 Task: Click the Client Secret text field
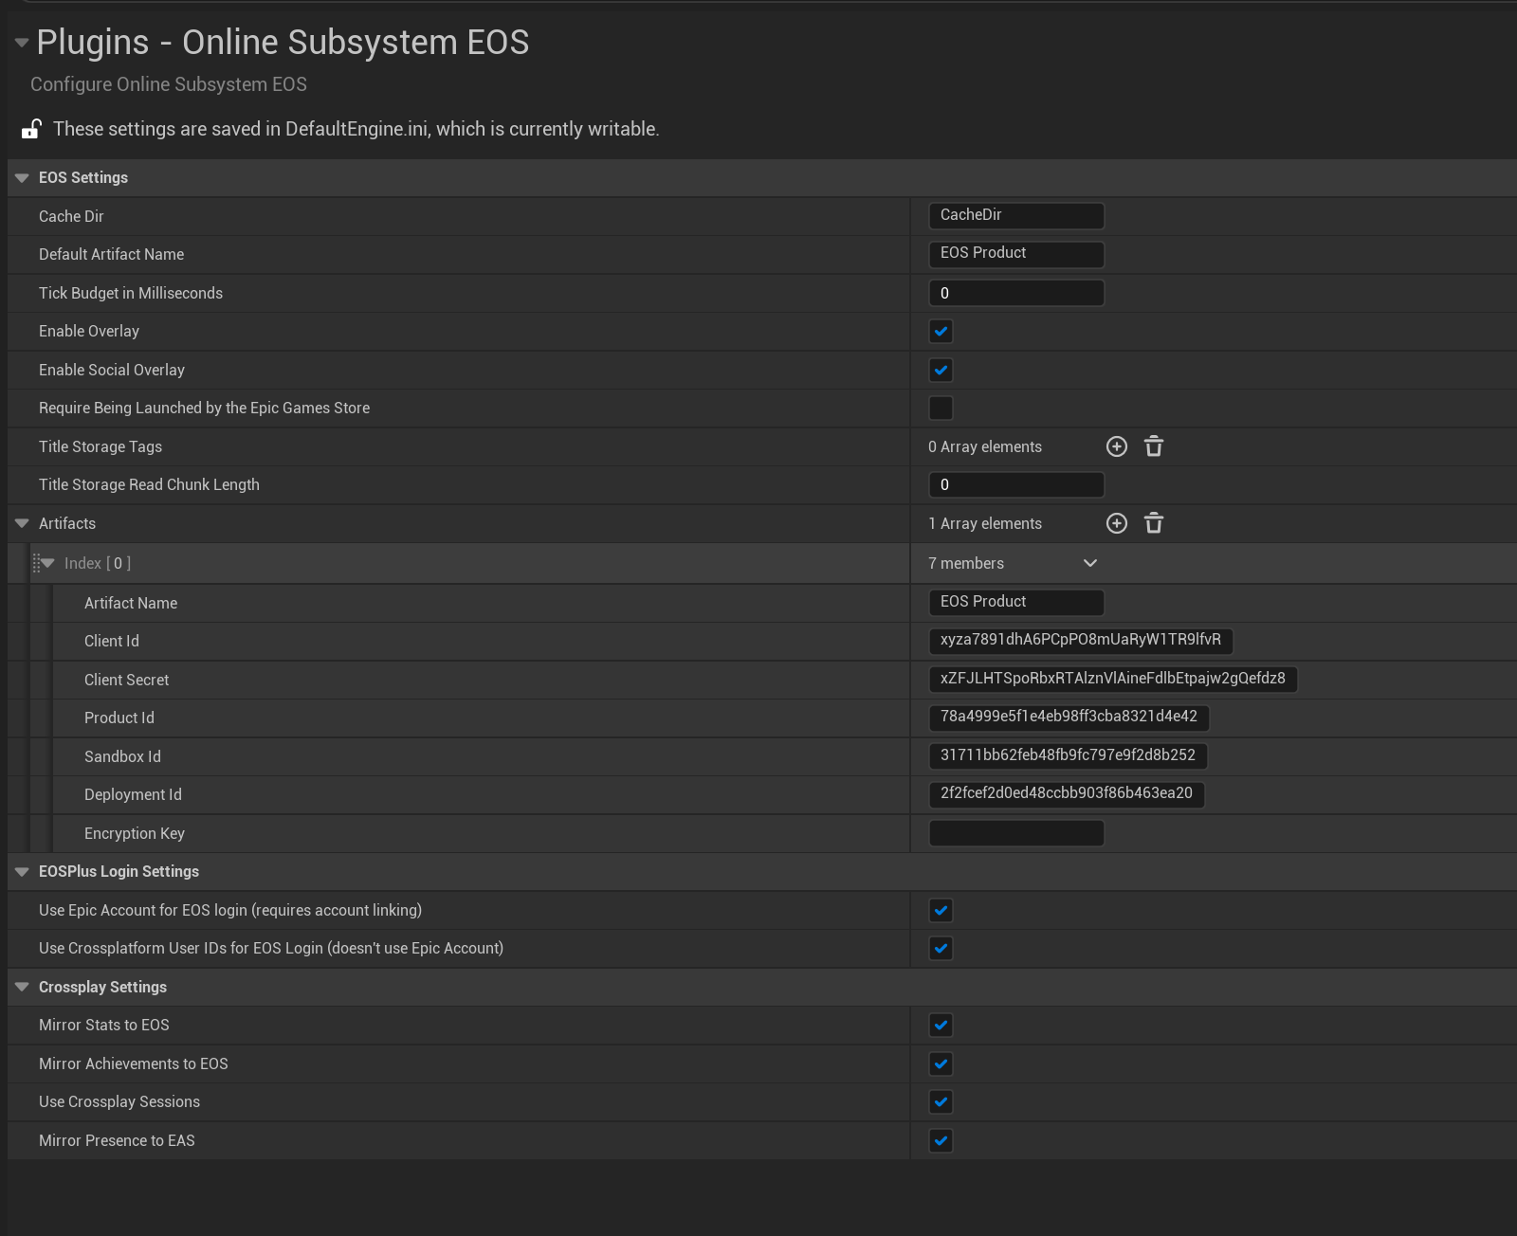pyautogui.click(x=1112, y=679)
